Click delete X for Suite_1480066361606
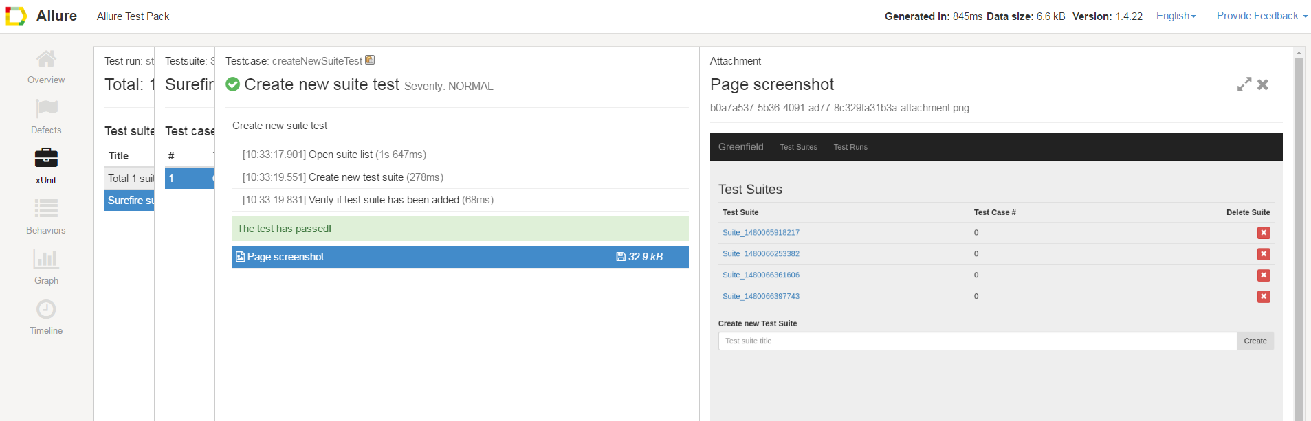Viewport: 1311px width, 421px height. point(1264,275)
